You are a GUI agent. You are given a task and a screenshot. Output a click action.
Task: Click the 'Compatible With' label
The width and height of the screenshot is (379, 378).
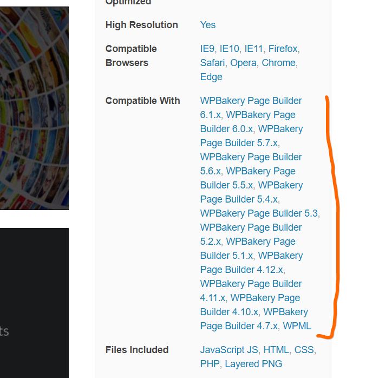(142, 101)
